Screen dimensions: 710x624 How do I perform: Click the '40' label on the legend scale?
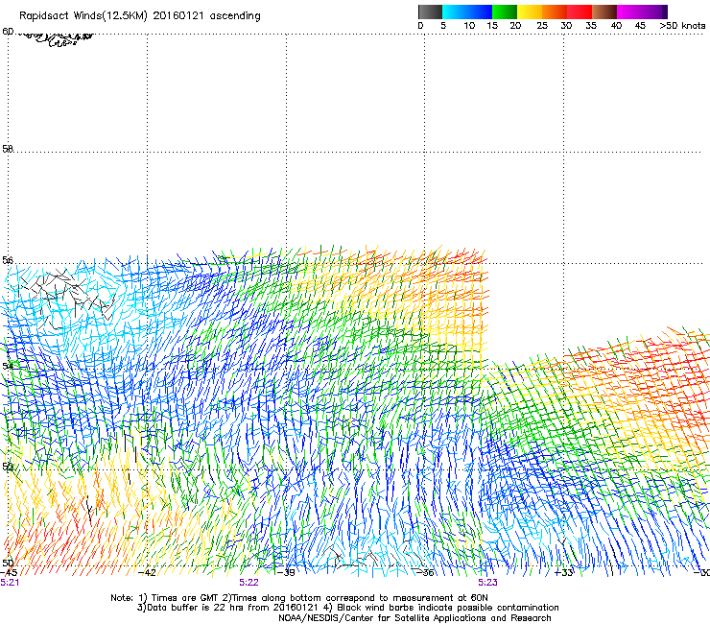point(616,26)
